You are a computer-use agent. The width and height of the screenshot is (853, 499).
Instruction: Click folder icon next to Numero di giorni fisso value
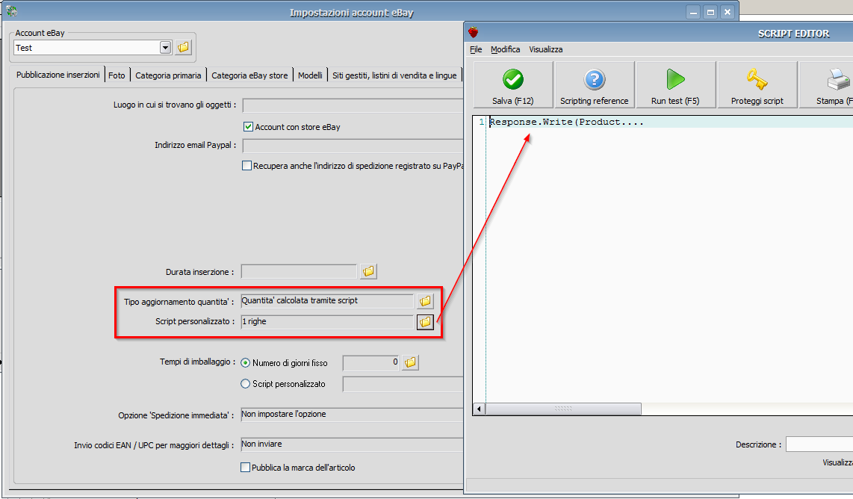410,362
